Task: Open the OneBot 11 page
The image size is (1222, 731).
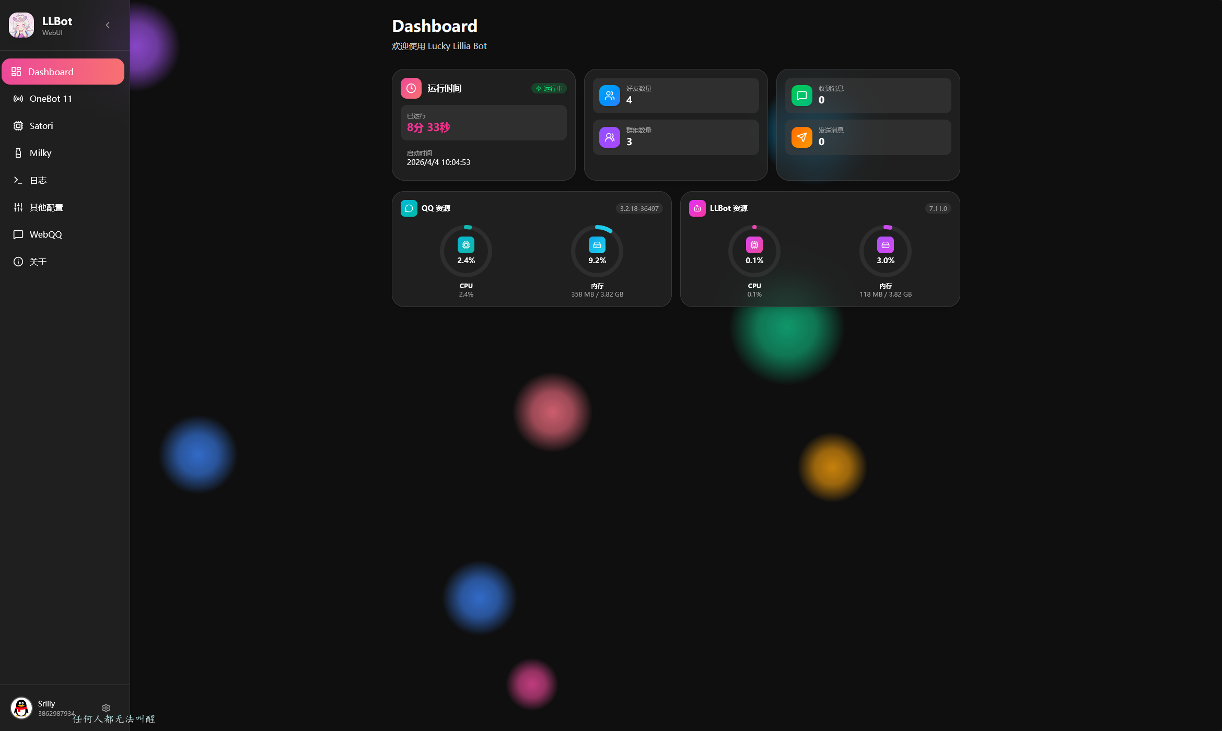Action: point(51,99)
